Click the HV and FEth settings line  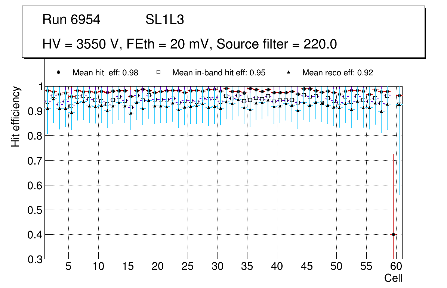pyautogui.click(x=190, y=44)
